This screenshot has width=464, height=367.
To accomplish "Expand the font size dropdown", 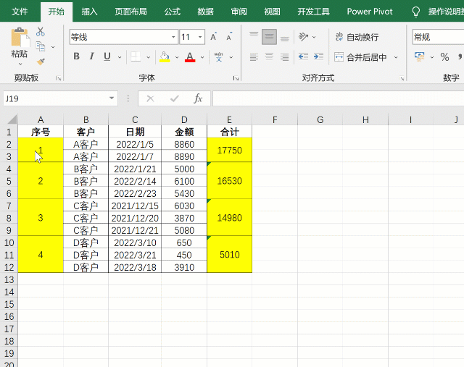I will pos(200,37).
